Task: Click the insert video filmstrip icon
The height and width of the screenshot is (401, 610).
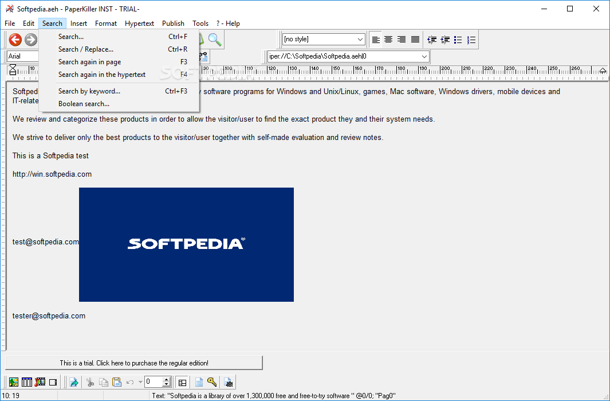Action: point(40,382)
